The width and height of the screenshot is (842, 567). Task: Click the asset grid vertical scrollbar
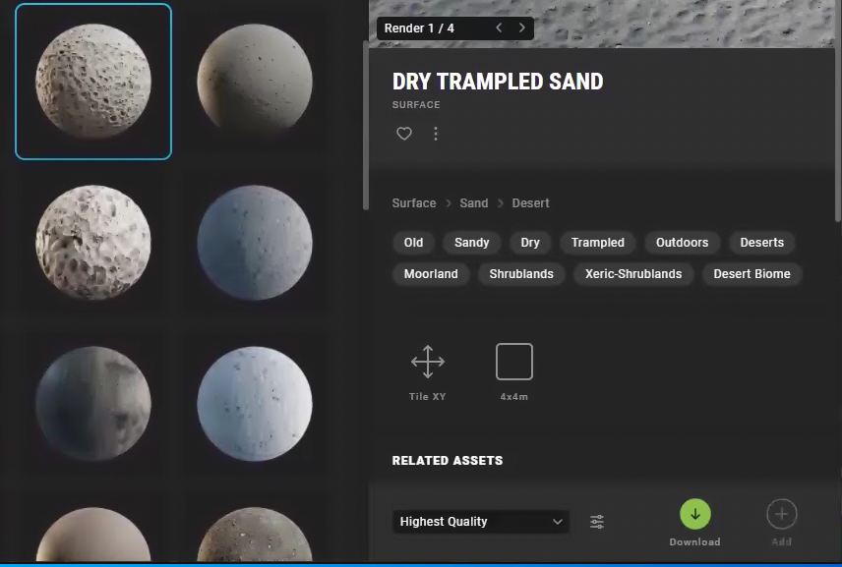pos(366,125)
